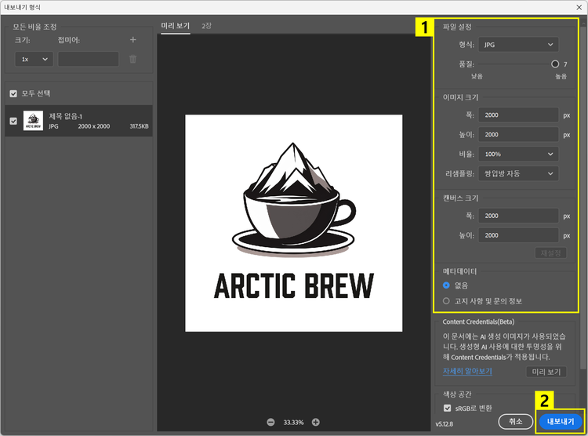Select 고지 사항 및 문의 정보 radio option
The image size is (588, 436).
(447, 300)
